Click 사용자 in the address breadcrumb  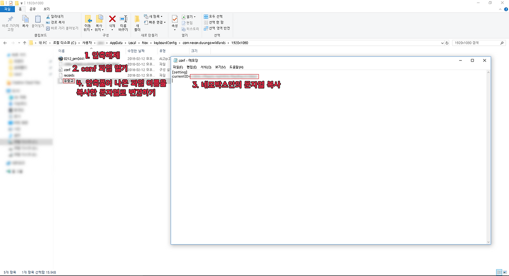(87, 43)
